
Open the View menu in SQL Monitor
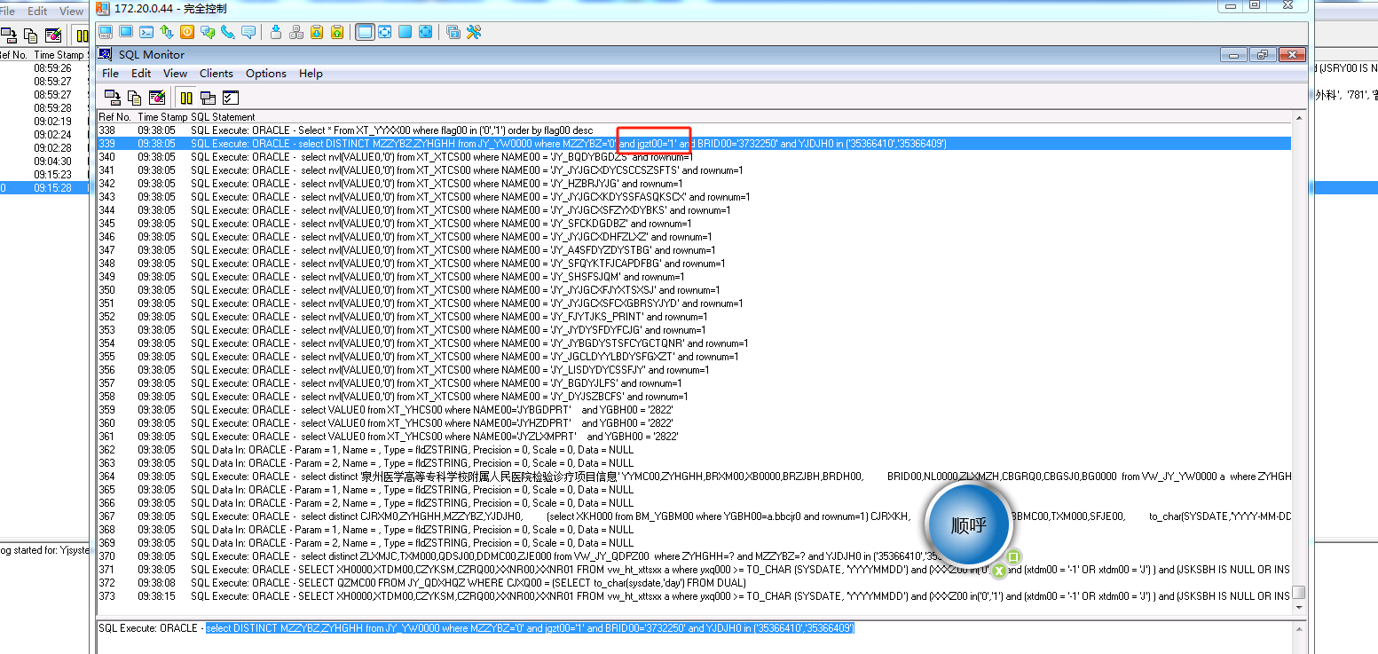[175, 74]
